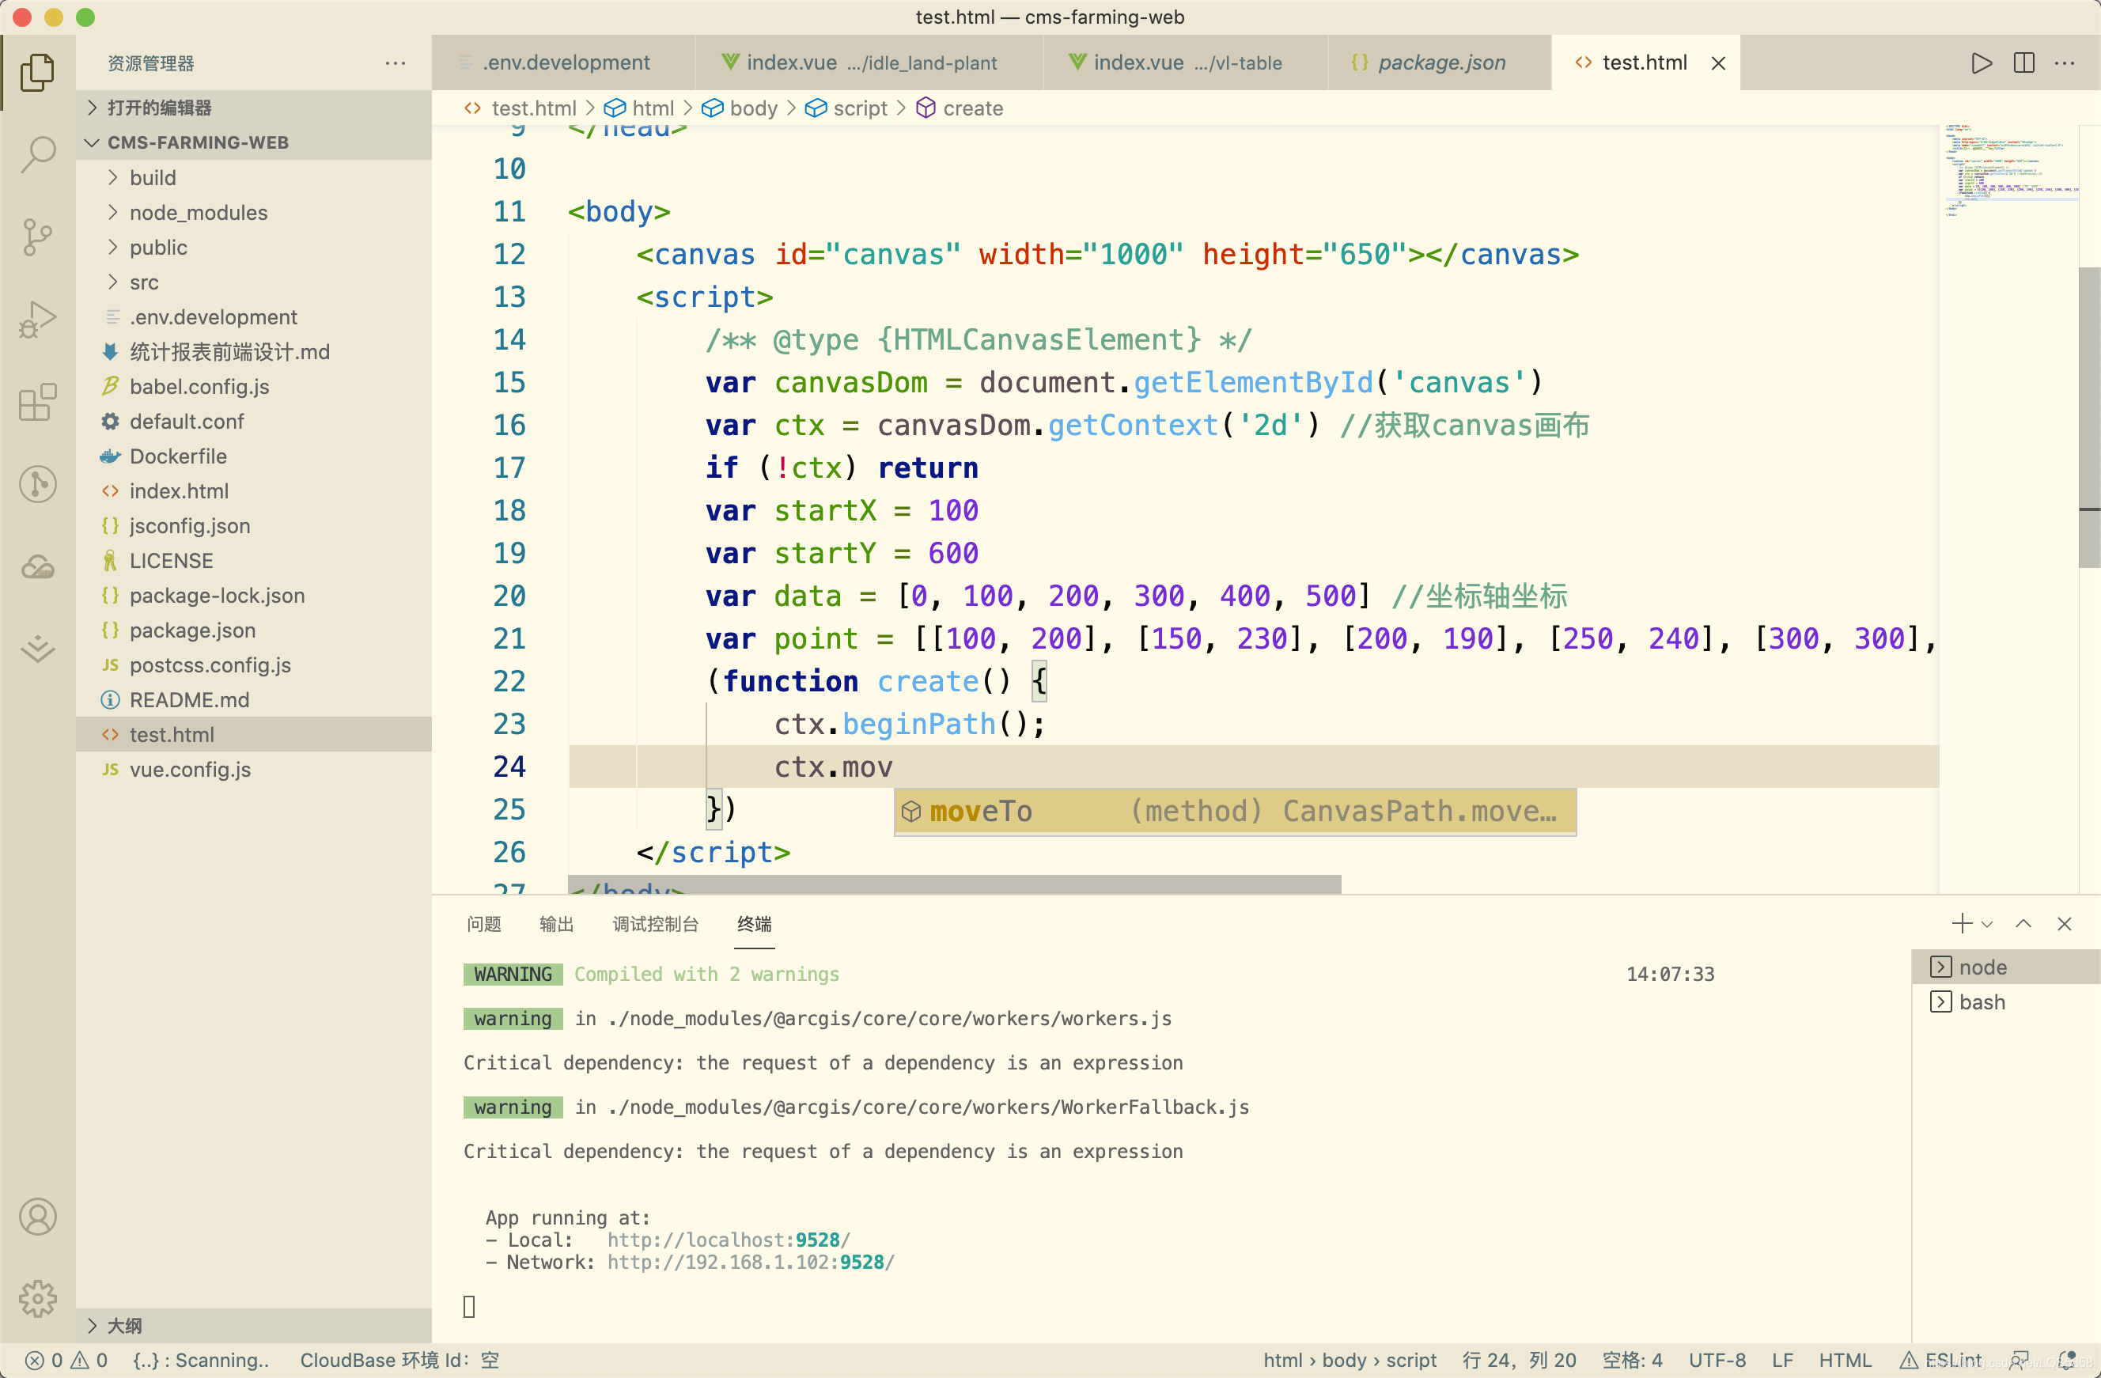Maximize the terminal panel size
2101x1378 pixels.
[x=2023, y=923]
